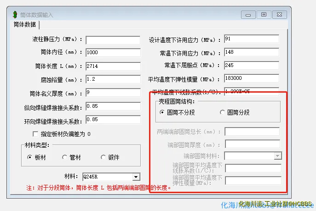Image resolution: width=316 pixels, height=211 pixels.
Task: Edit 常温下许用应力 field showing 148
Action: pos(252,52)
